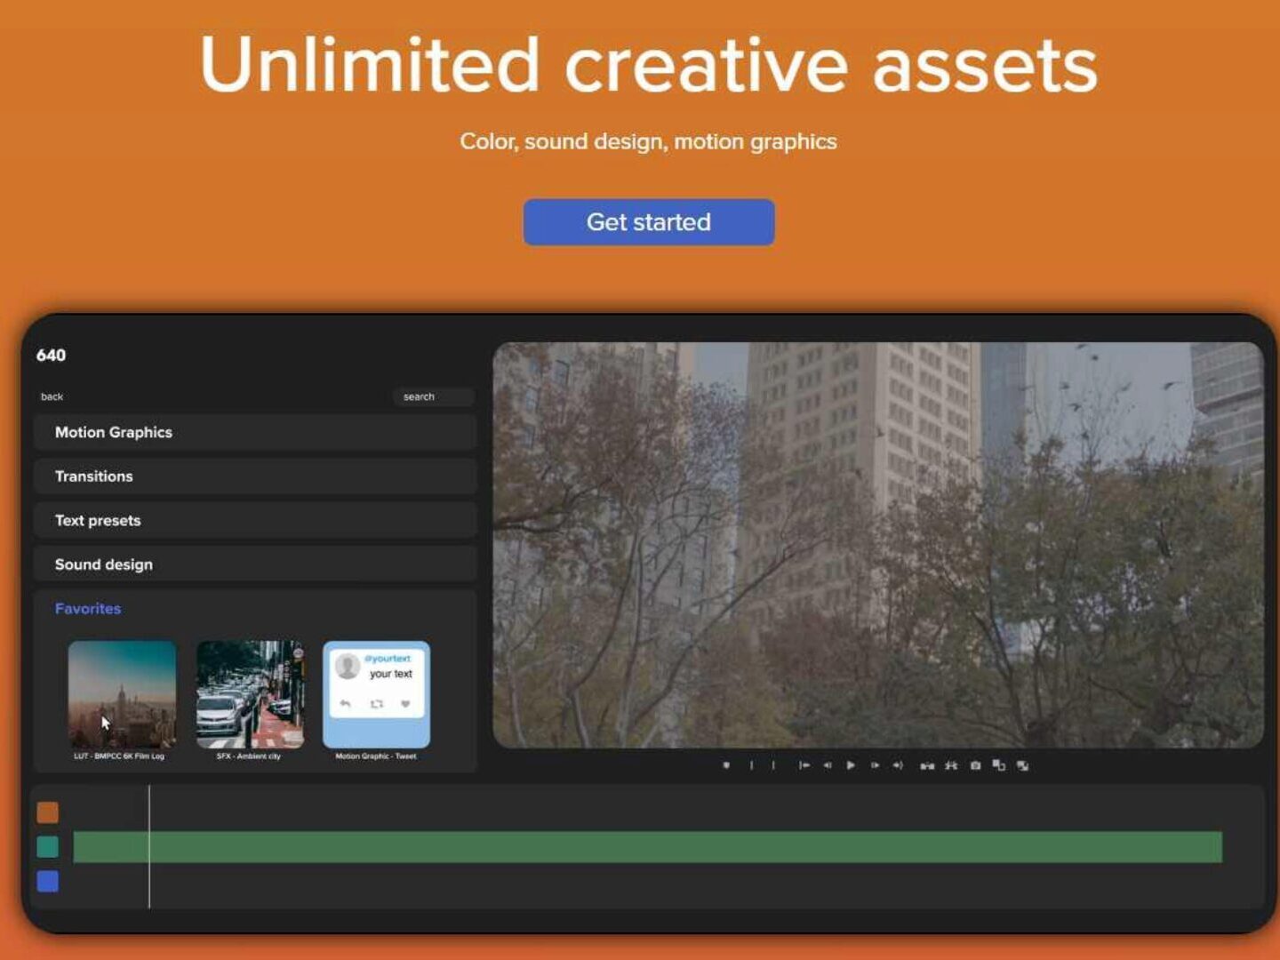Click the step back one frame icon

coord(827,765)
